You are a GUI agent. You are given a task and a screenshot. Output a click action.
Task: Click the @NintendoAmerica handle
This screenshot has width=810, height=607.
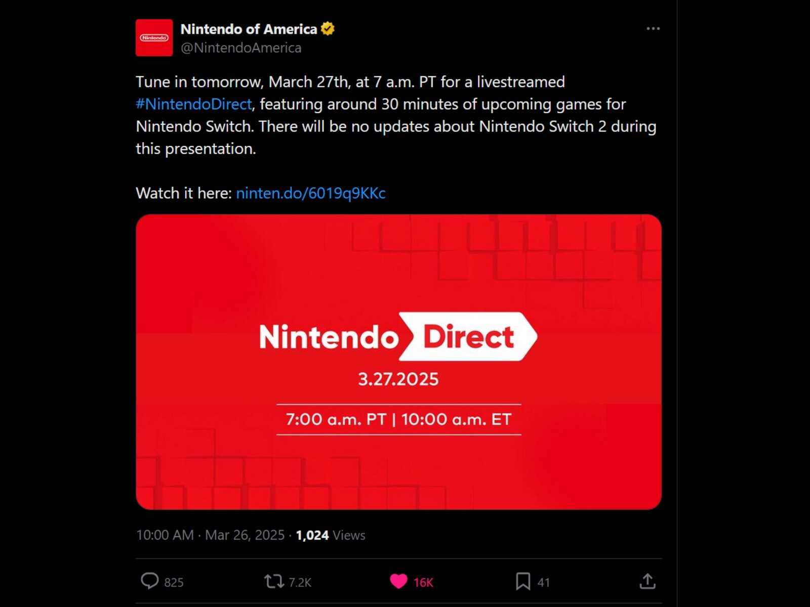pos(241,48)
